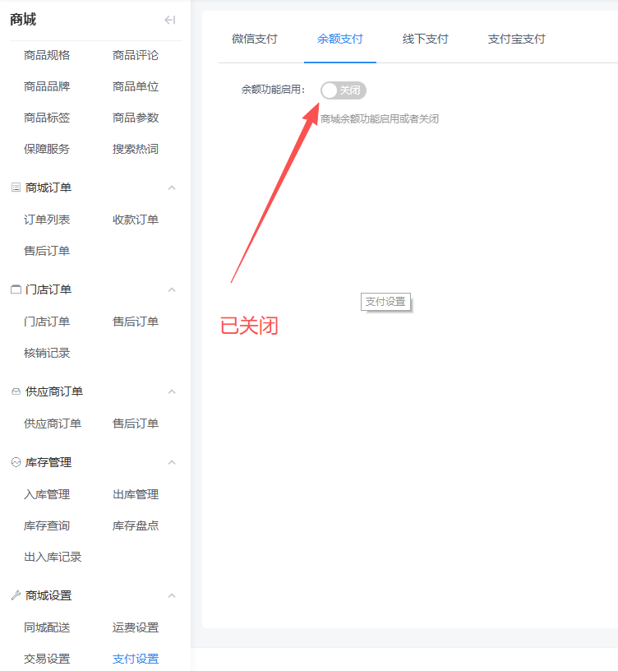Open 核销记录 menu item

[47, 353]
